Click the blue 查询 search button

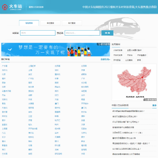(x=107, y=33)
